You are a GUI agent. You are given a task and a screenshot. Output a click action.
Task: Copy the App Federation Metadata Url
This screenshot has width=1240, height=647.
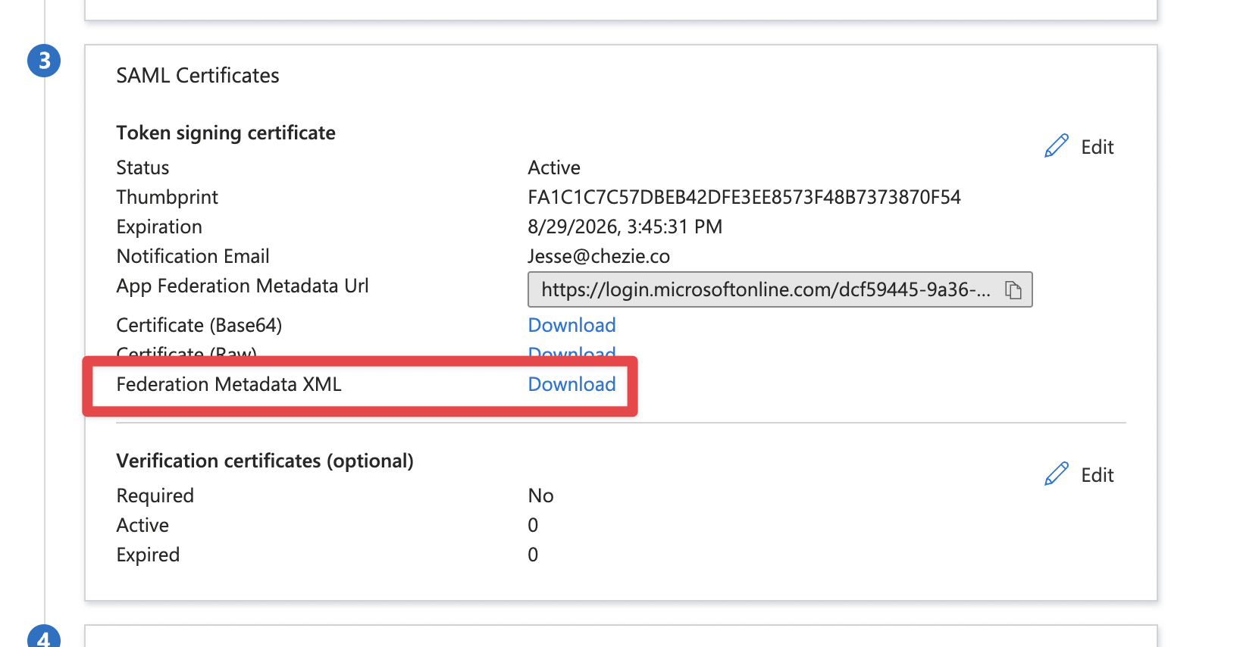point(1013,290)
